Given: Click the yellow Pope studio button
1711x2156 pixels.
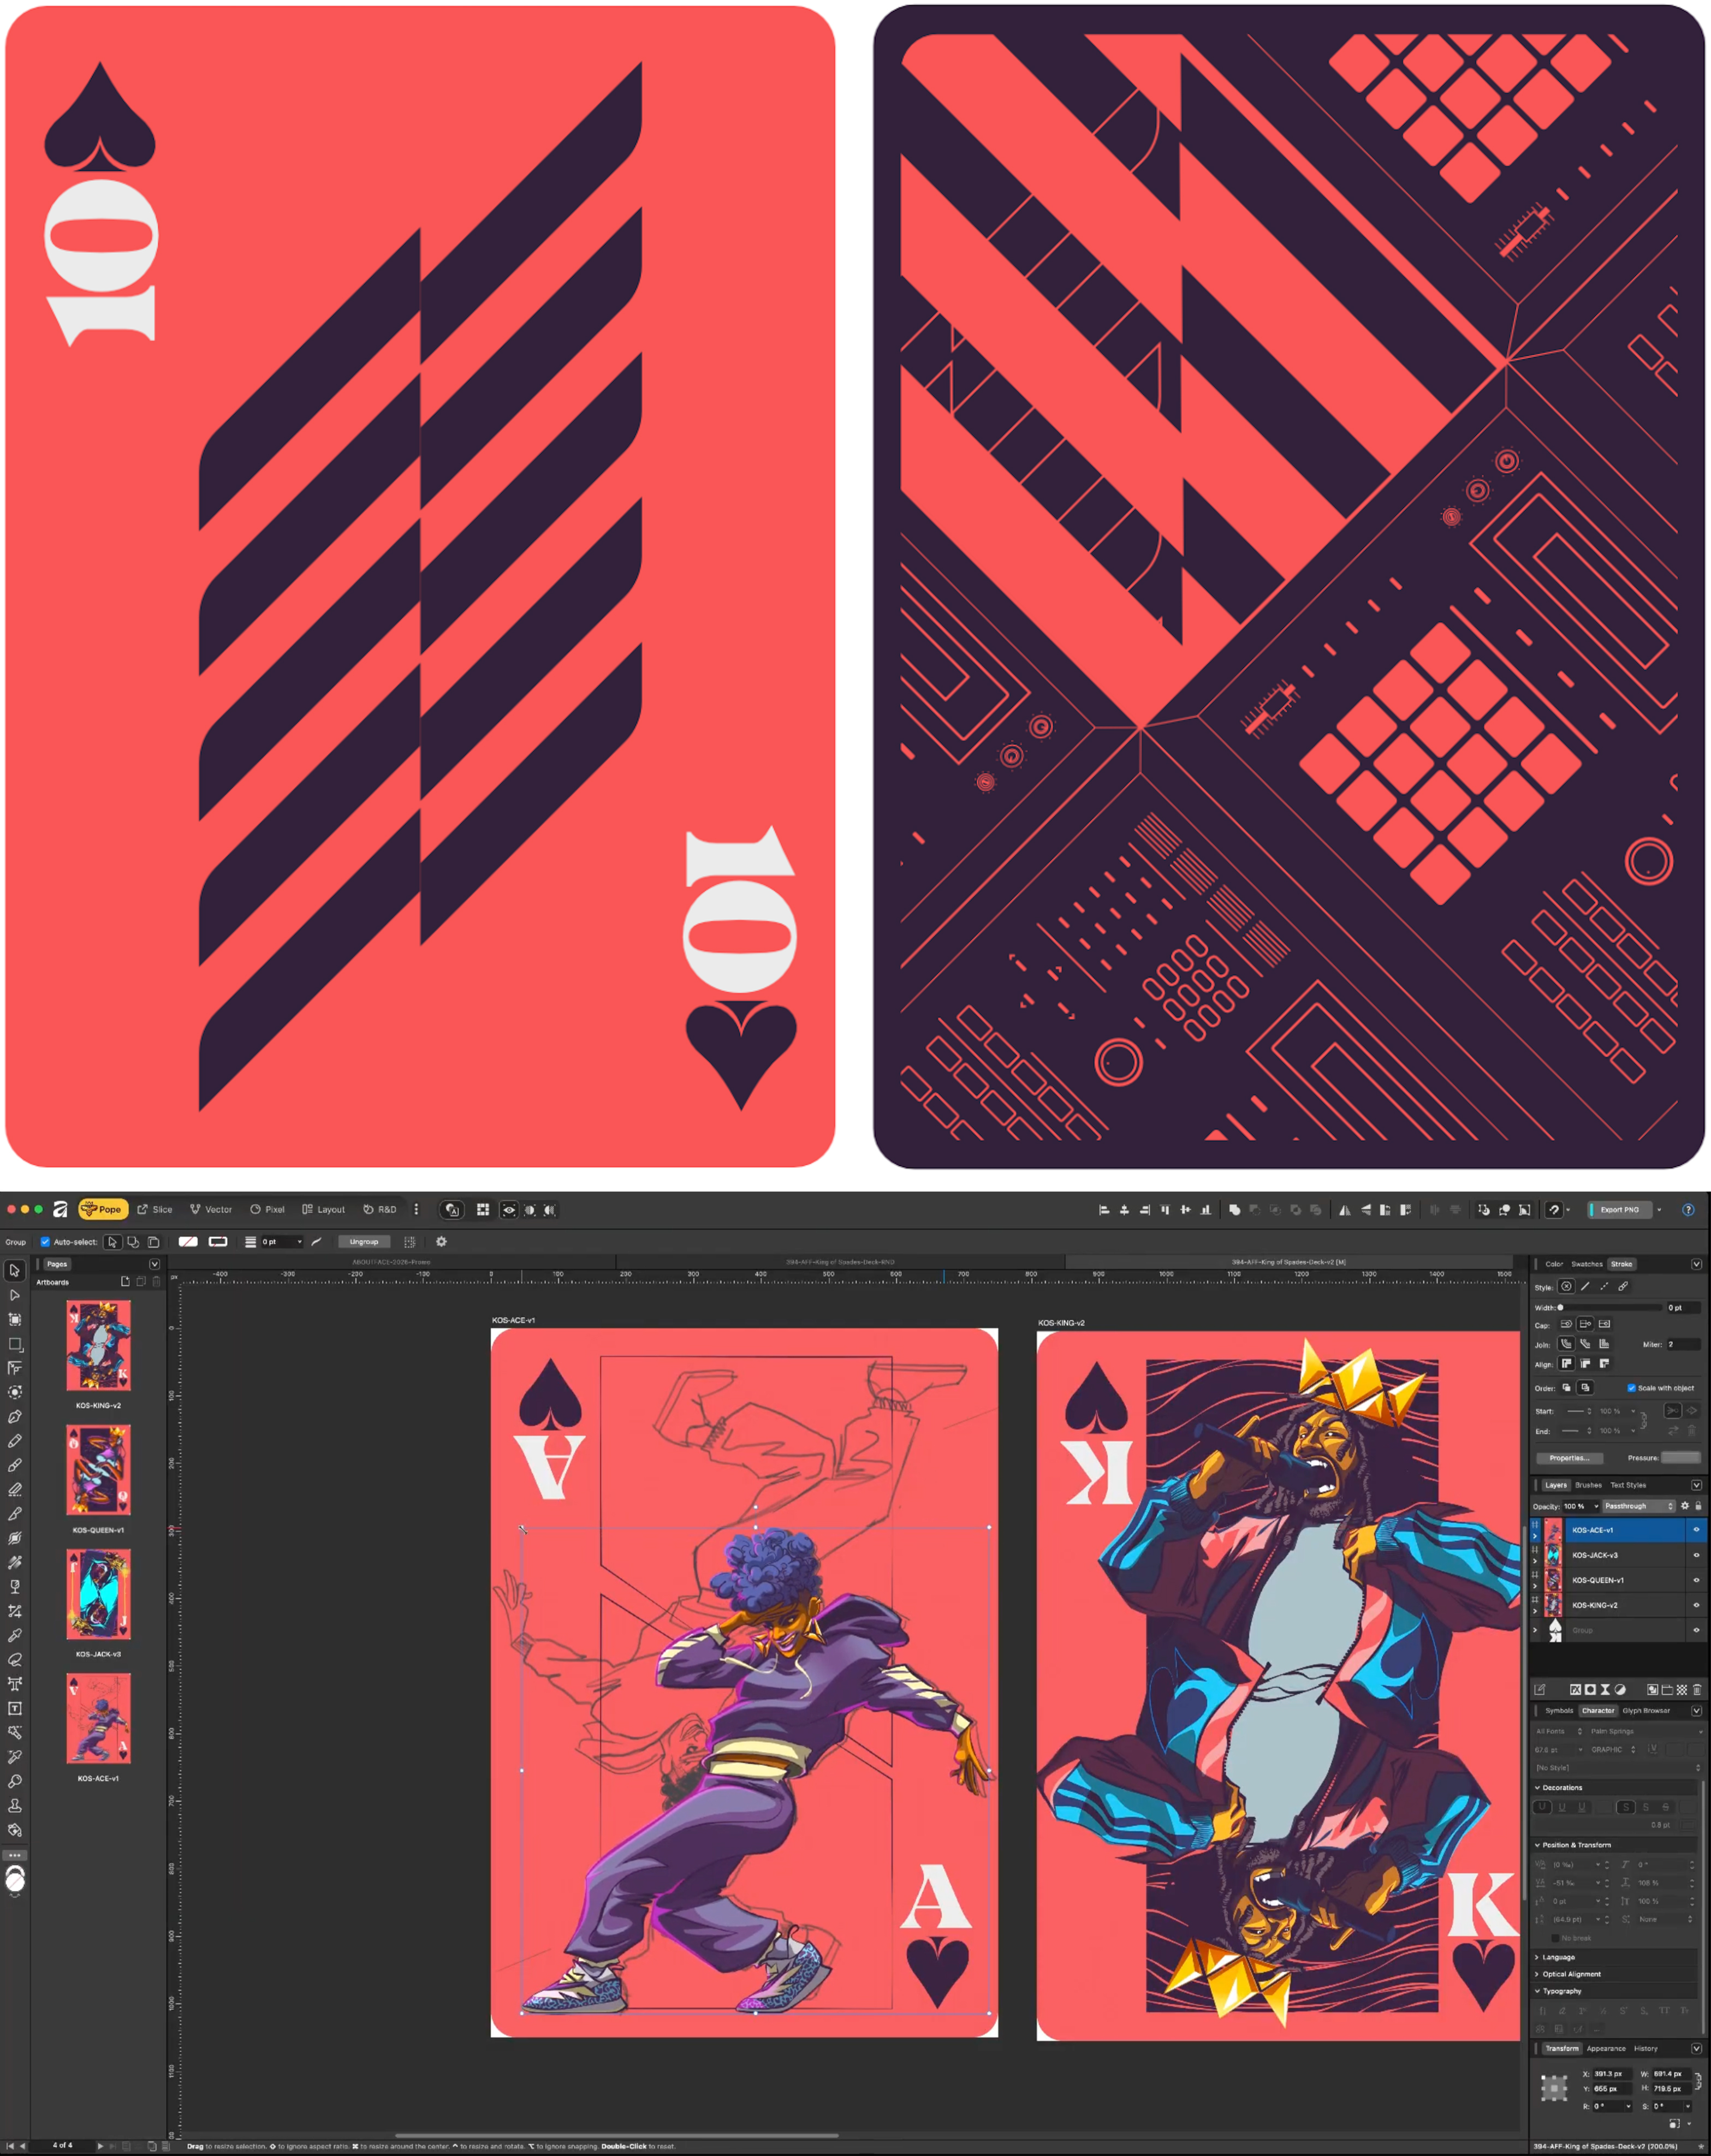Looking at the screenshot, I should pos(102,1210).
